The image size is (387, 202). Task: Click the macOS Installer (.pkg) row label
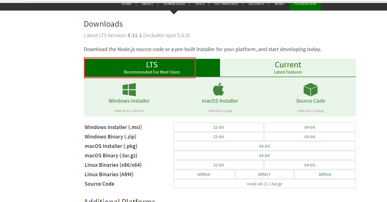pyautogui.click(x=111, y=146)
